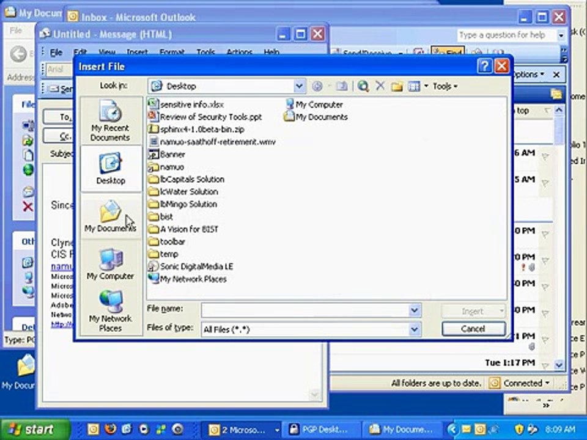Switch to My Documents taskbar button
Screen dimensions: 587x440
(x=402, y=430)
